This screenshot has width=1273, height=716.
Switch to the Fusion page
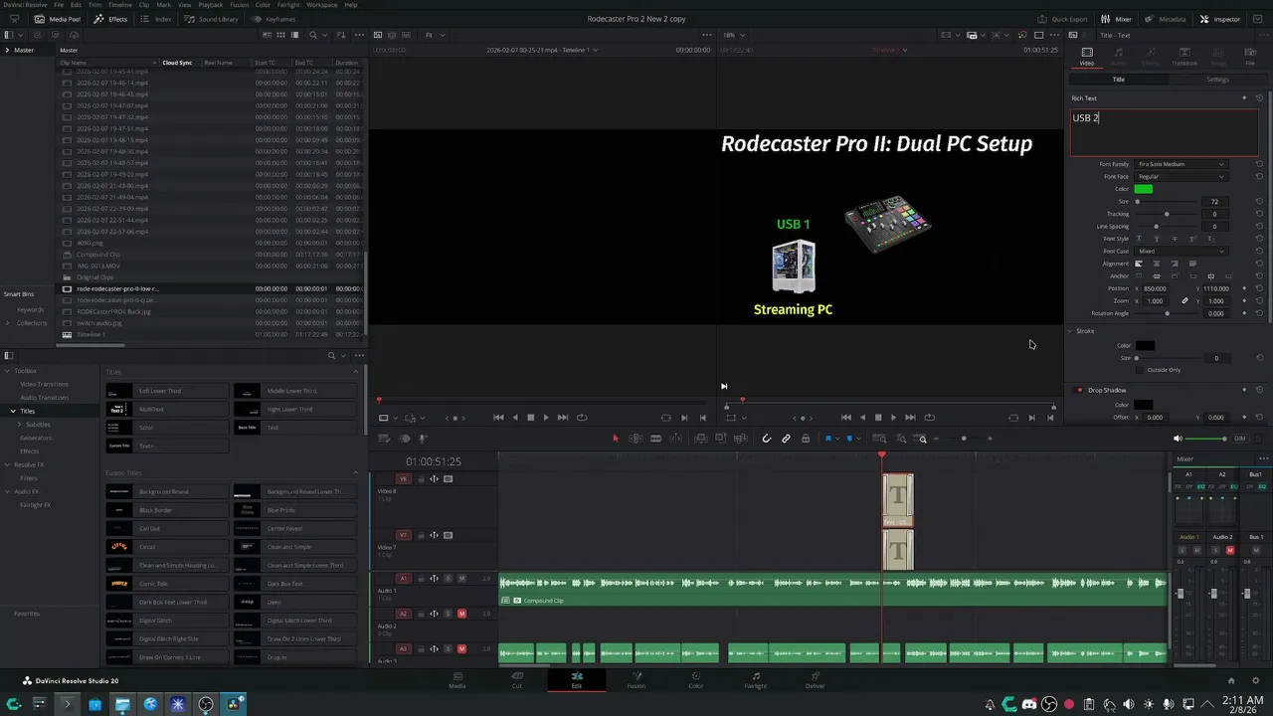click(x=636, y=679)
